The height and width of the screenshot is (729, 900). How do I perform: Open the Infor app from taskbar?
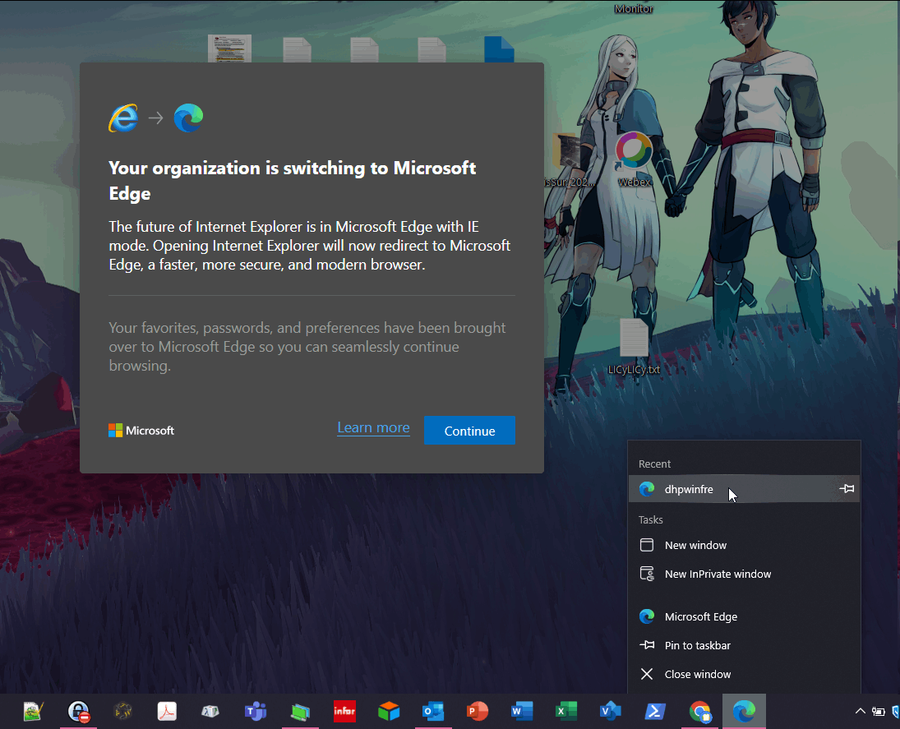344,712
